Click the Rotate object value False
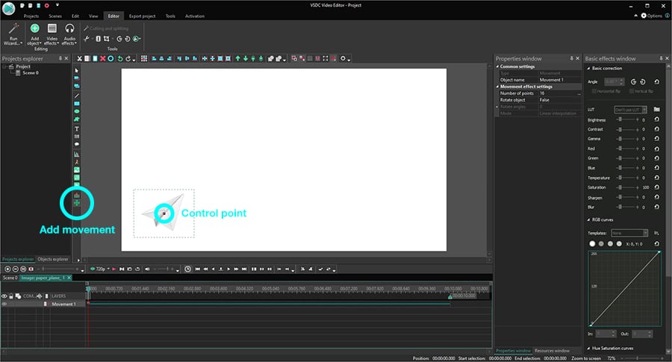This screenshot has width=672, height=362. pos(560,100)
